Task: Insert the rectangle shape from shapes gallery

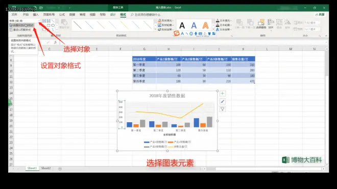Action: [49, 25]
